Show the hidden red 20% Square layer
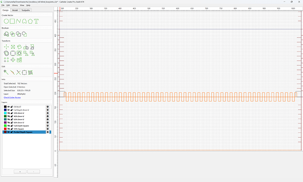The image size is (303, 182). point(8,129)
